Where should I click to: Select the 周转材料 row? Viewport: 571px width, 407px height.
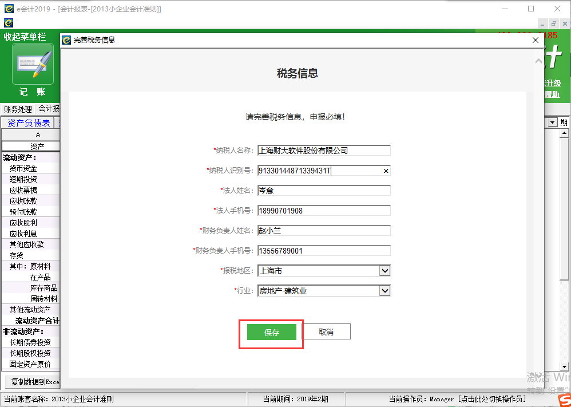coord(31,299)
